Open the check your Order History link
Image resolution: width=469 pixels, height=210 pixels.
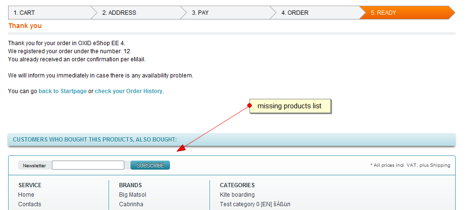coord(129,91)
